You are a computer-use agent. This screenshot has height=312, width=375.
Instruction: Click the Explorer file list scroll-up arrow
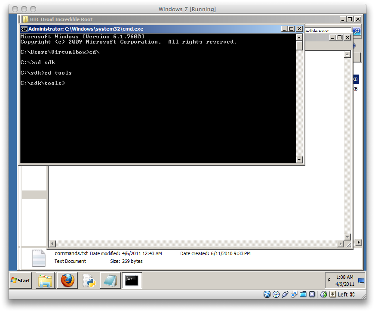pyautogui.click(x=347, y=54)
